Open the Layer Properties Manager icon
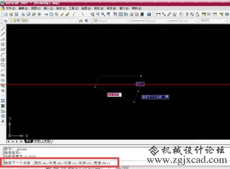This screenshot has height=169, width=230. coord(6,21)
